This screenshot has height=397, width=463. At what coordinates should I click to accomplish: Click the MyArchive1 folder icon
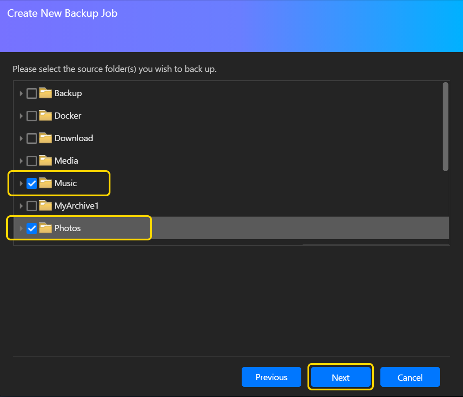[46, 206]
